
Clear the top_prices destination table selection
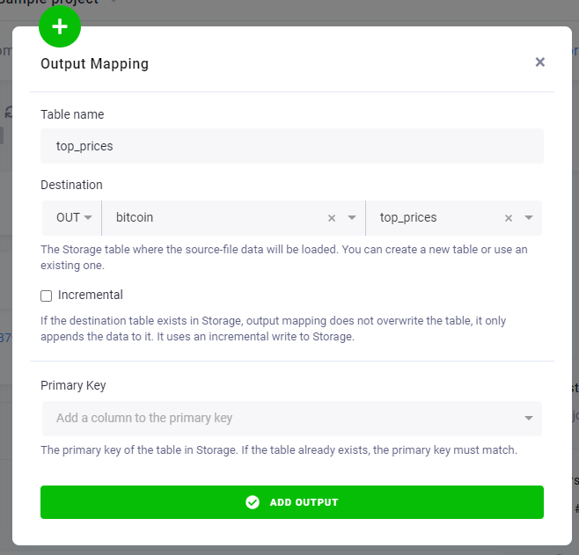point(509,218)
